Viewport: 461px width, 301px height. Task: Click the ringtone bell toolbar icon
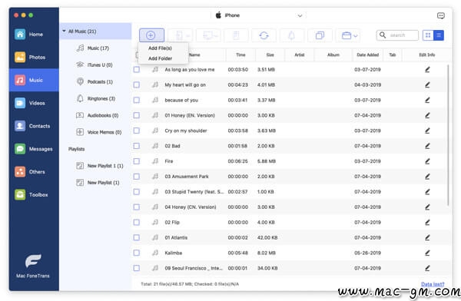click(x=292, y=35)
